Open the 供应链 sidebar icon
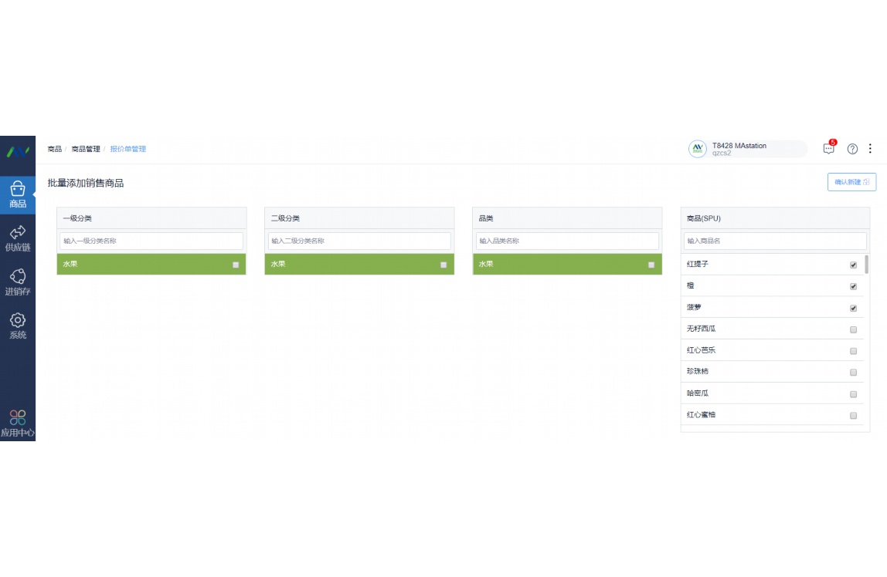 pyautogui.click(x=18, y=238)
